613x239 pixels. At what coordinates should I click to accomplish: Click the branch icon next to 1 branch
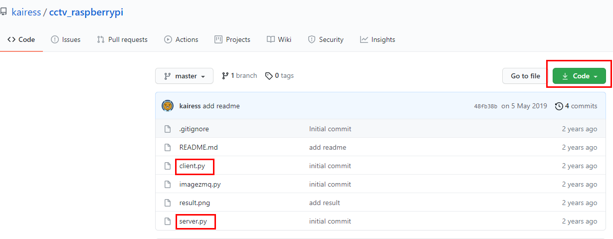pyautogui.click(x=225, y=76)
